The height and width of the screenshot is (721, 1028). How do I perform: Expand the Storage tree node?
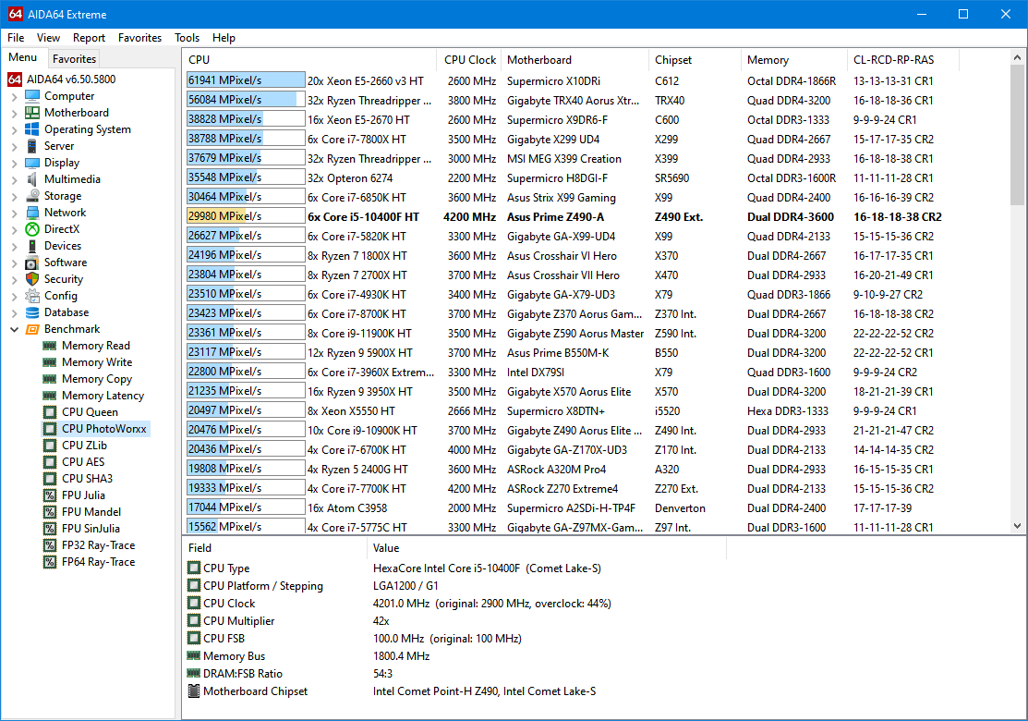coord(14,196)
